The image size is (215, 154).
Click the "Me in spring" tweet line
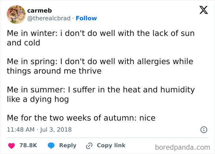(100, 61)
